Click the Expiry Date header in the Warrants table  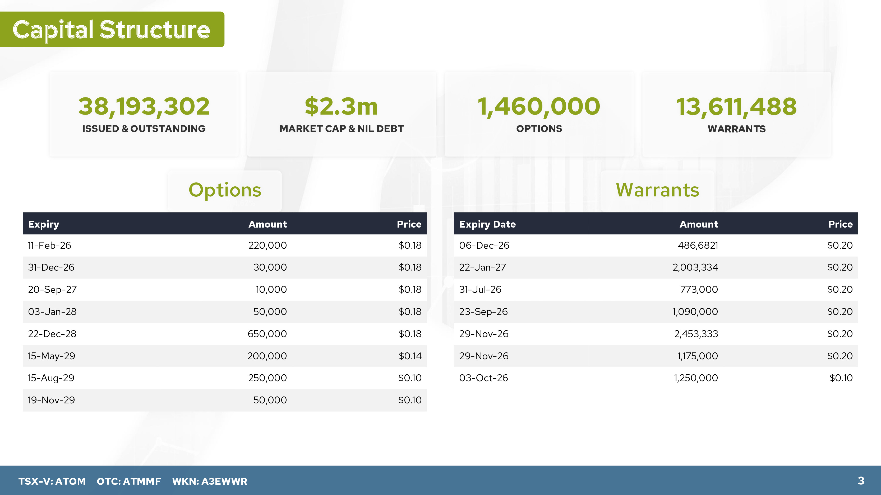487,224
